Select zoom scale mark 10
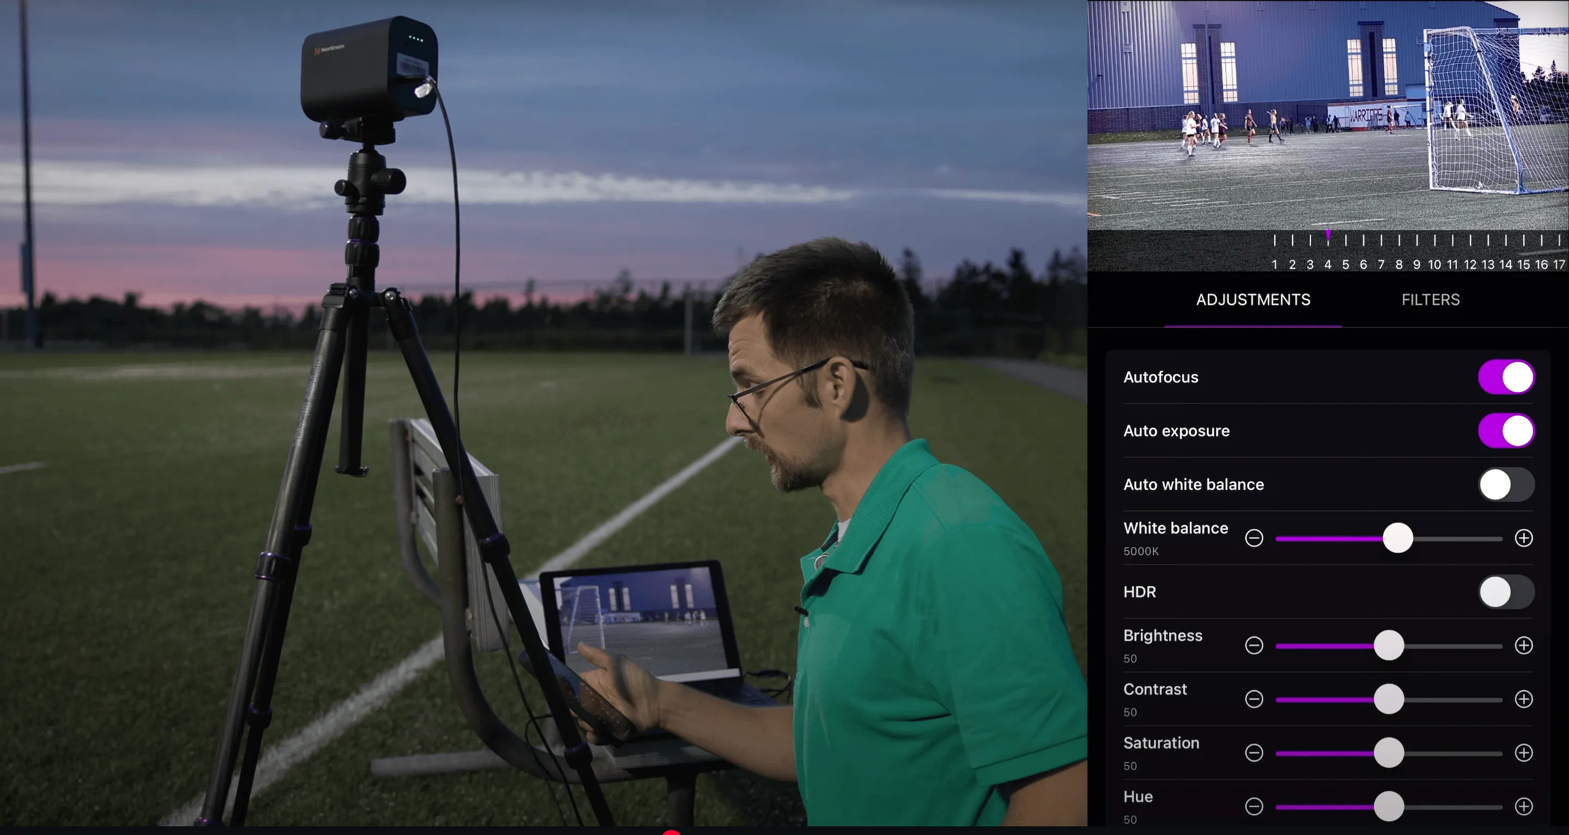The width and height of the screenshot is (1569, 835). coord(1434,265)
